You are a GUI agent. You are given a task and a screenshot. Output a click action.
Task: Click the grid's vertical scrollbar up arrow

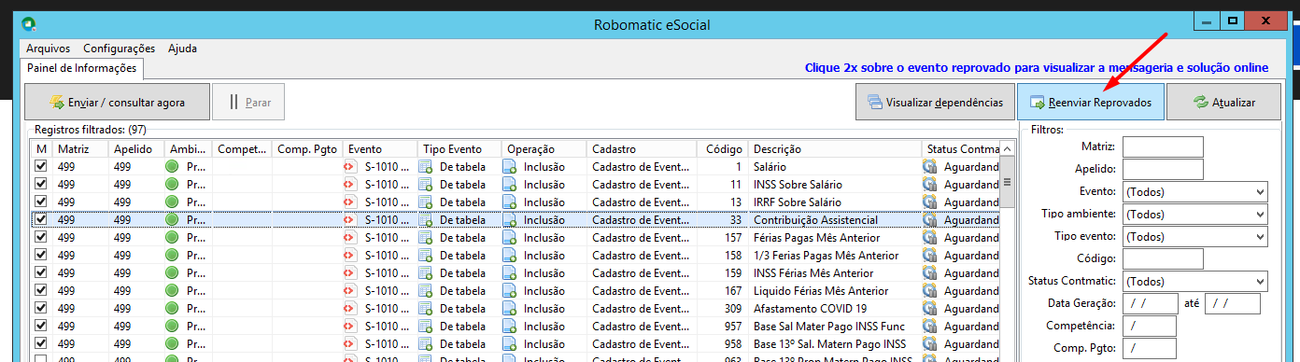(1006, 149)
